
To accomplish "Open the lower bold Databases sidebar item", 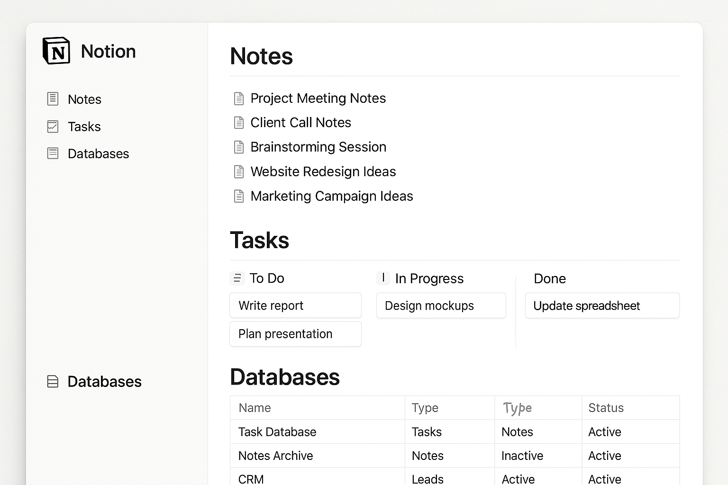I will [104, 381].
